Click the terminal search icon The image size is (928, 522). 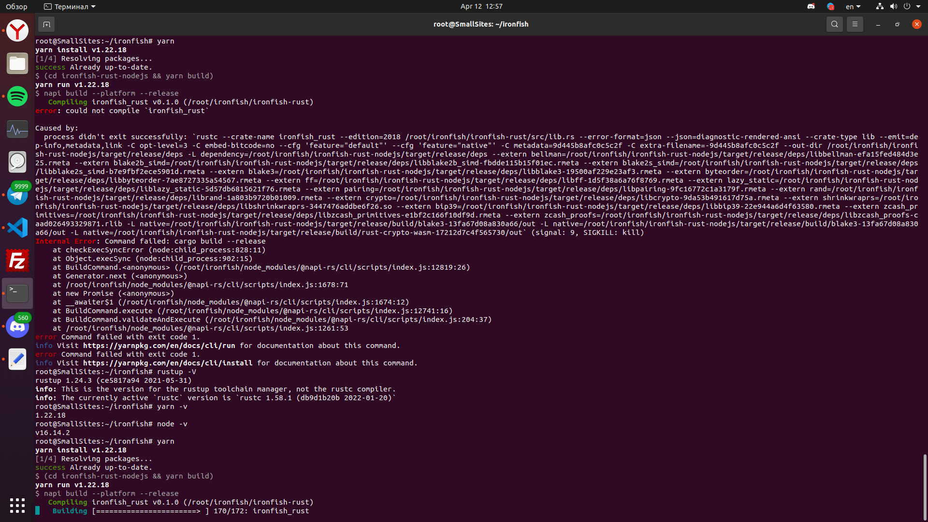click(x=834, y=24)
